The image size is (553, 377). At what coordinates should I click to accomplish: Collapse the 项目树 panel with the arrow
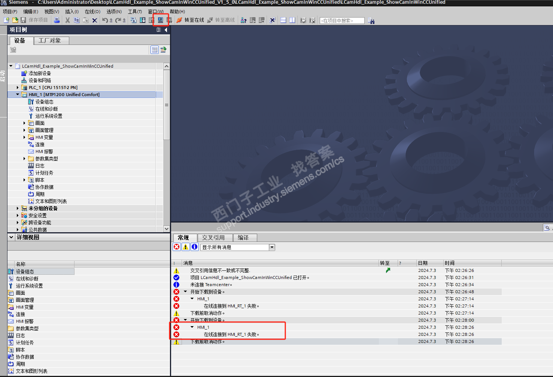pos(166,30)
